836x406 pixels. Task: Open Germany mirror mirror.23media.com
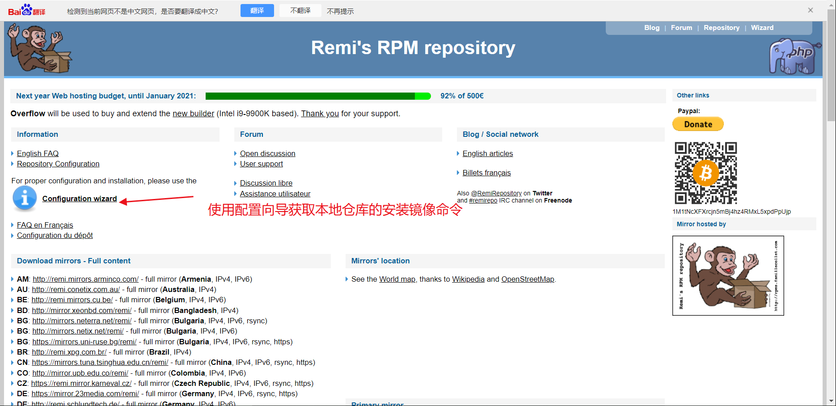(85, 393)
